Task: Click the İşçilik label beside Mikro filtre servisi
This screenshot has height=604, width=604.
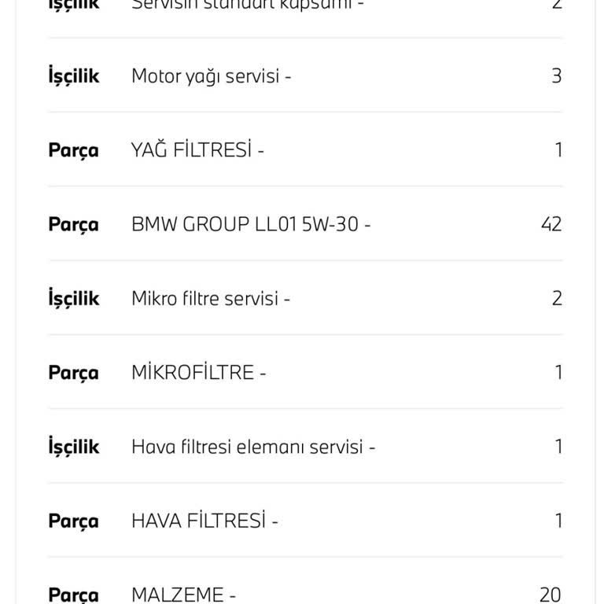Action: tap(74, 299)
